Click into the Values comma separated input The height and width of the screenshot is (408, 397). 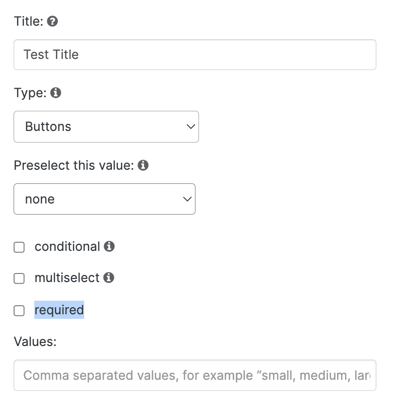[x=195, y=375]
